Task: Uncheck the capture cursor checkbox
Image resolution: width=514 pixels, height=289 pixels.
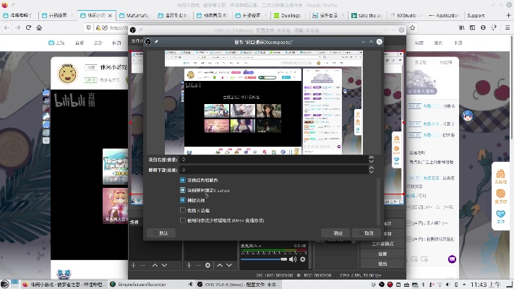Action: pos(183,199)
